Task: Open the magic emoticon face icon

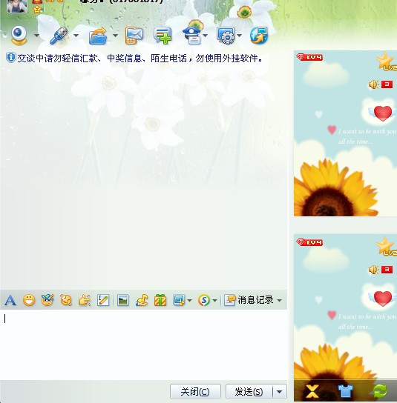Action: [x=47, y=300]
